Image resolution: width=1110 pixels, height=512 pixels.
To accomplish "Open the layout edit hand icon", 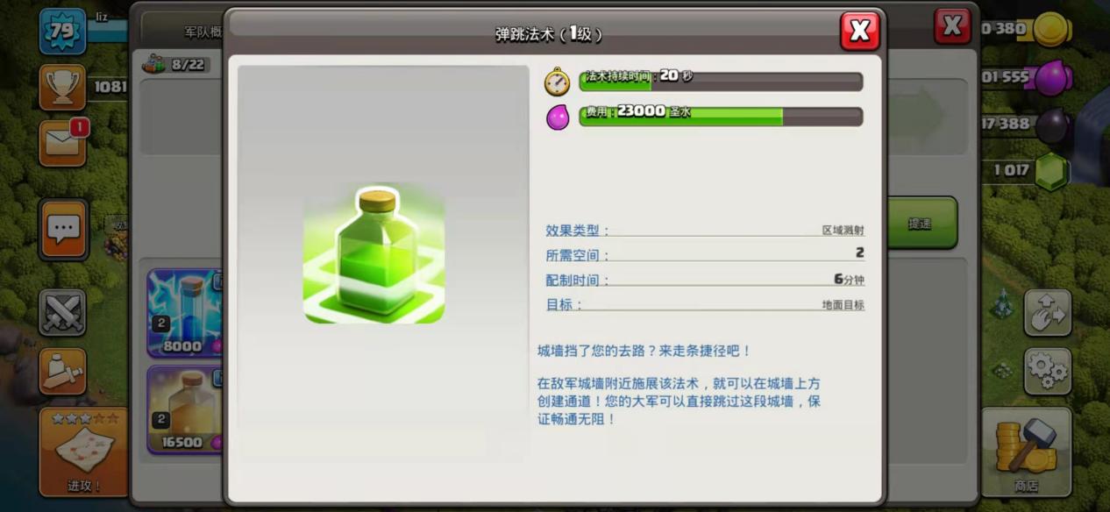I will 1047,313.
